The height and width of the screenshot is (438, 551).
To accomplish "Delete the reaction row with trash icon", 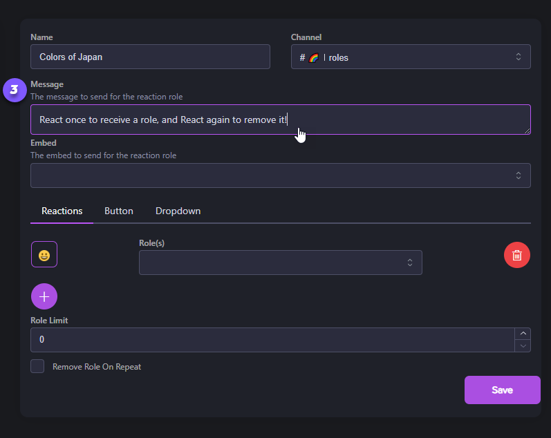I will pos(516,255).
